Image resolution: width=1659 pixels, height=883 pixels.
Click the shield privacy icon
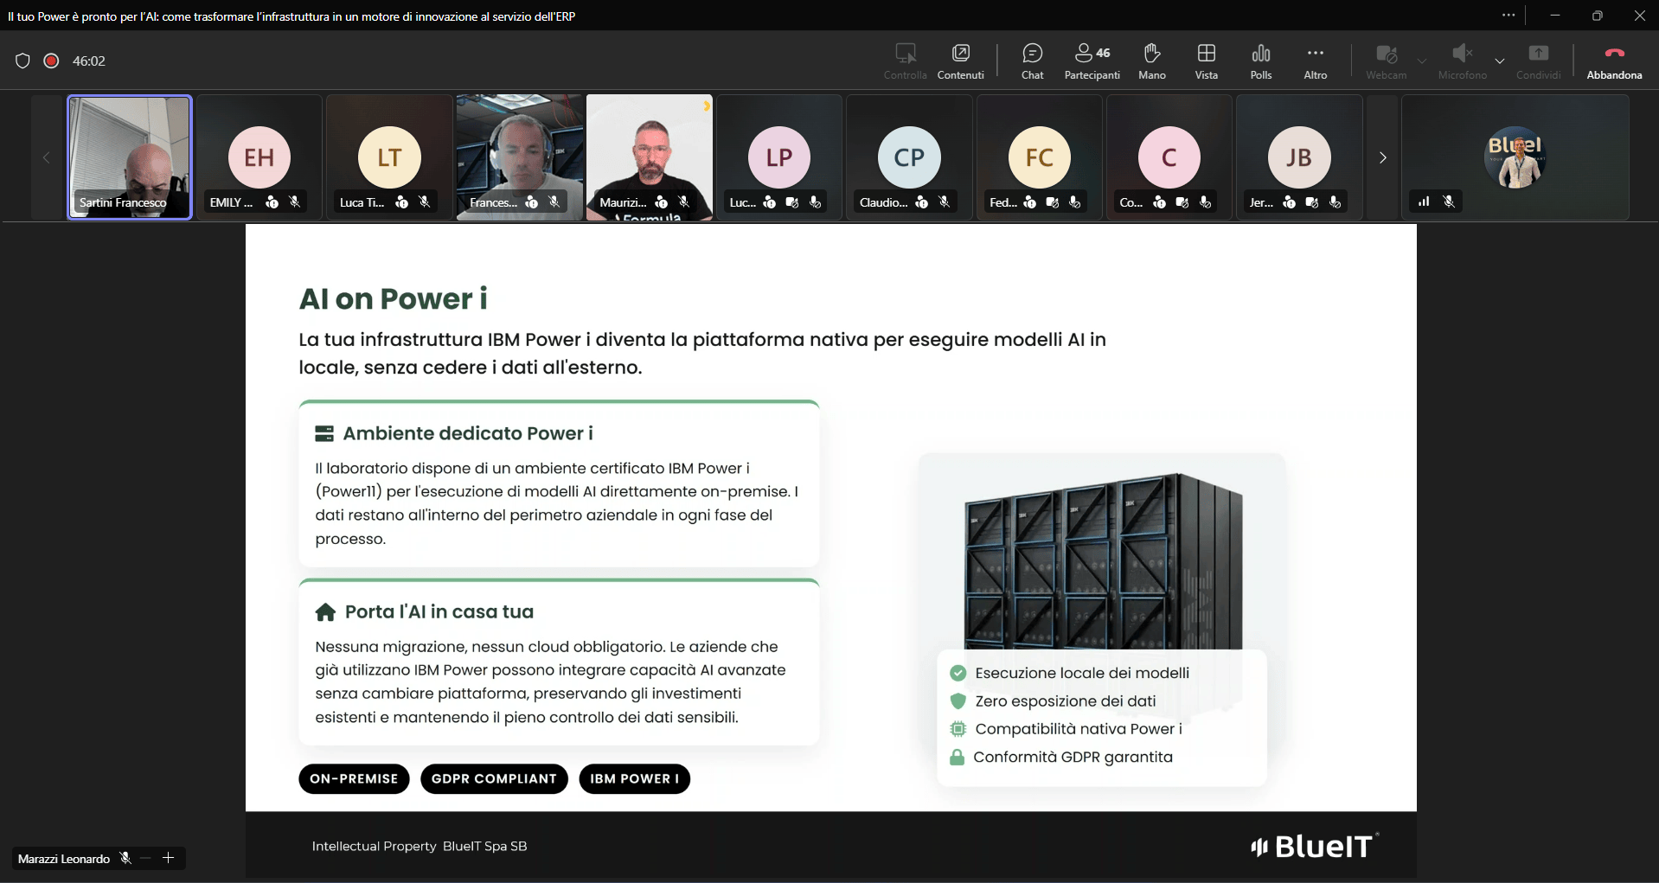22,61
